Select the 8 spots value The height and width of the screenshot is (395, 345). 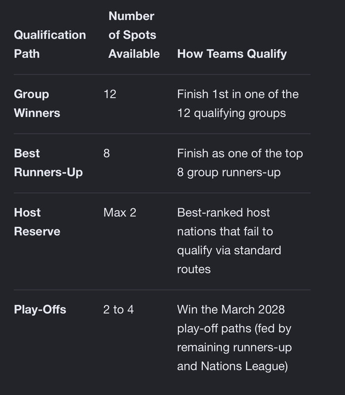tap(107, 154)
